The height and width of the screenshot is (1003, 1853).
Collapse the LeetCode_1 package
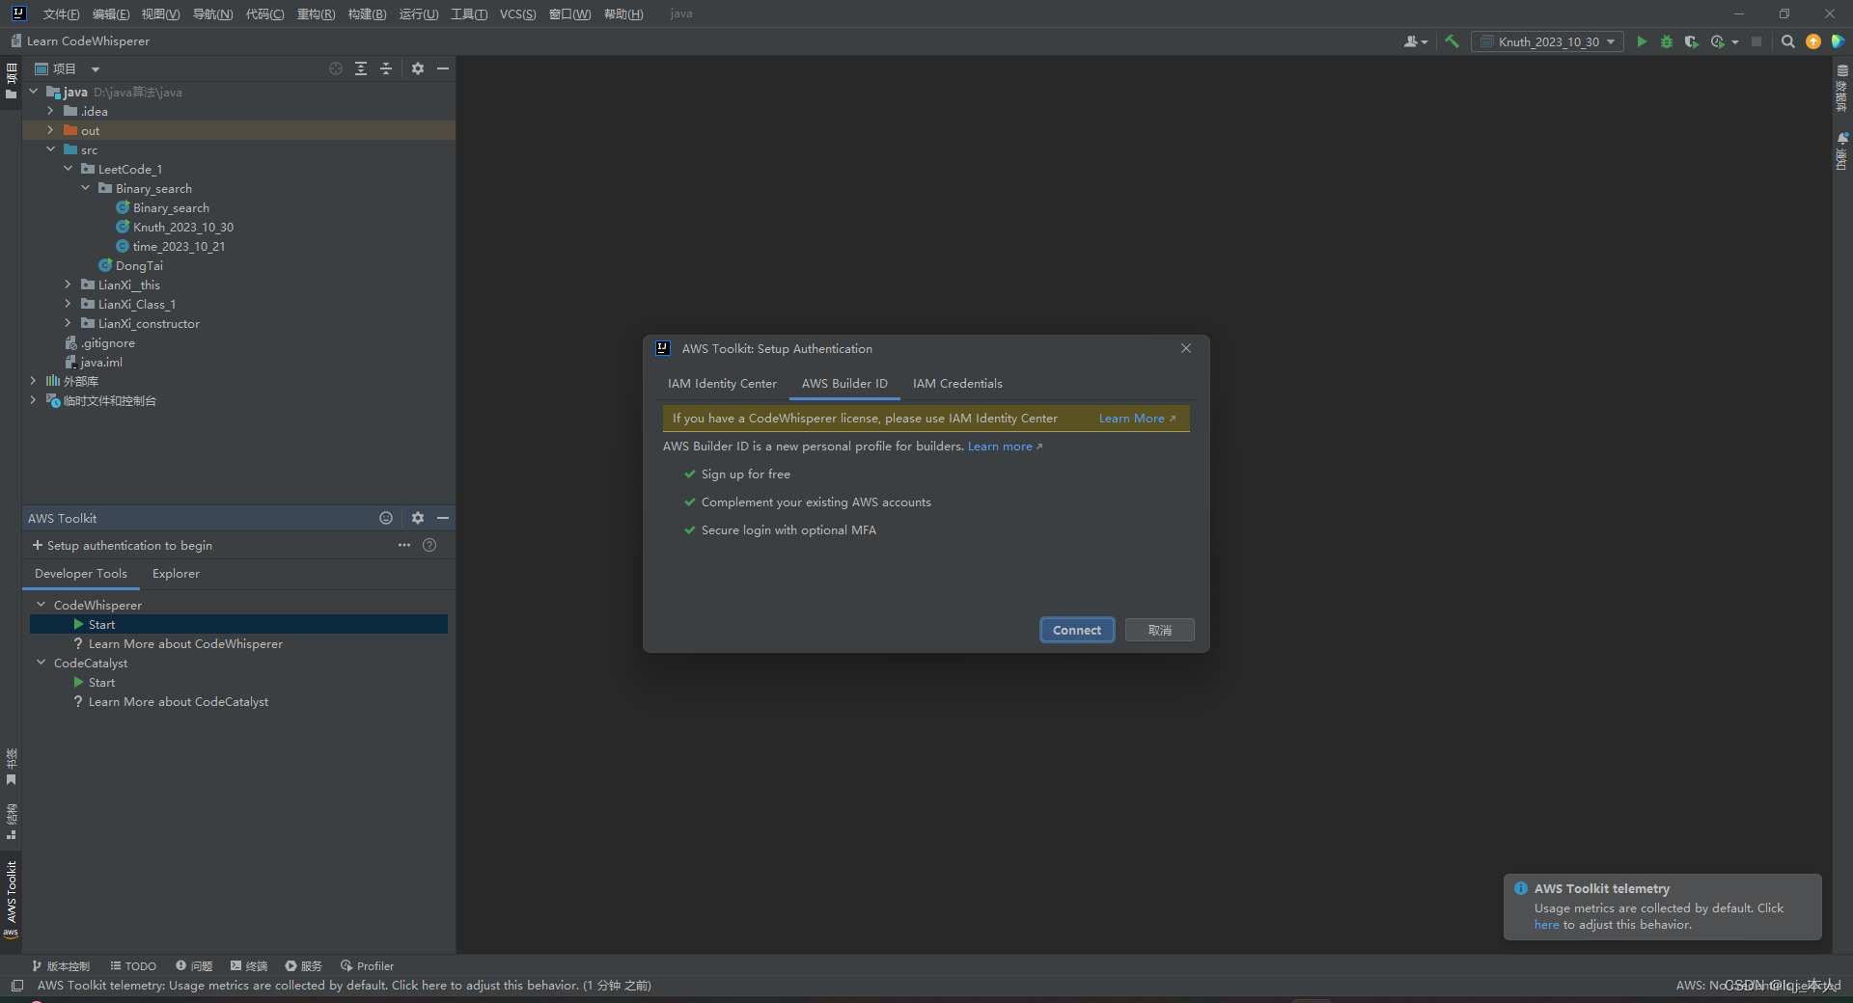click(69, 169)
